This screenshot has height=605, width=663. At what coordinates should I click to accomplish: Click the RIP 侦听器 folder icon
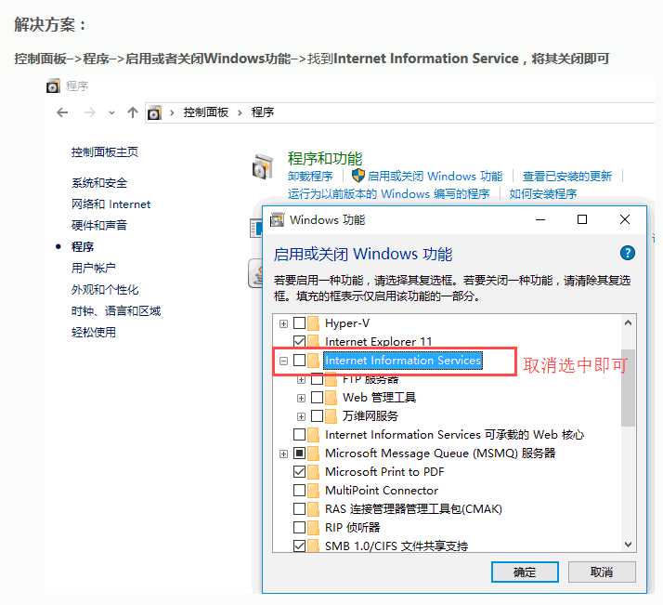(313, 528)
